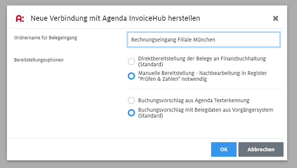Close the InvoiceHub connection dialog via X
297x168 pixels.
pyautogui.click(x=276, y=18)
